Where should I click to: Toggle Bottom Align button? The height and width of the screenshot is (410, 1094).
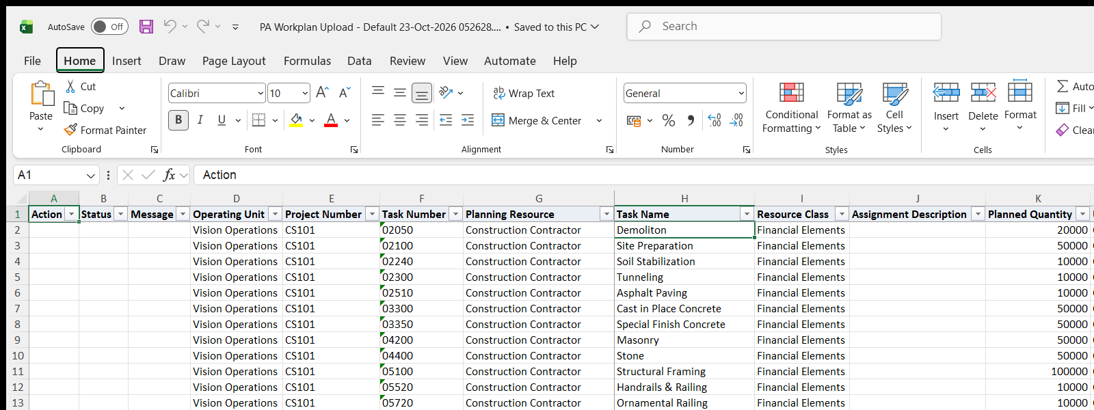point(422,92)
